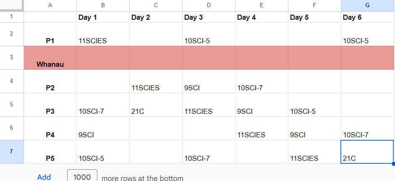395x181 pixels.
Task: Select column G header
Action: click(367, 5)
